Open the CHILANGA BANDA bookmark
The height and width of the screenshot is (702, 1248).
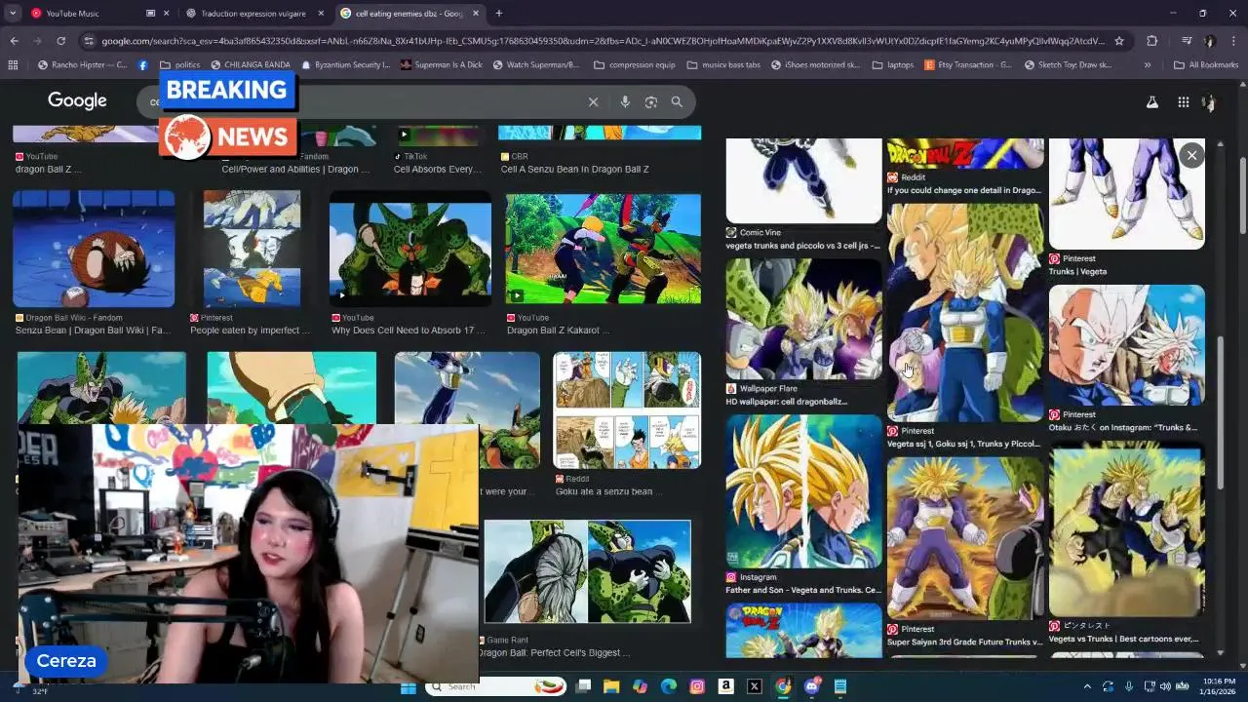point(250,65)
